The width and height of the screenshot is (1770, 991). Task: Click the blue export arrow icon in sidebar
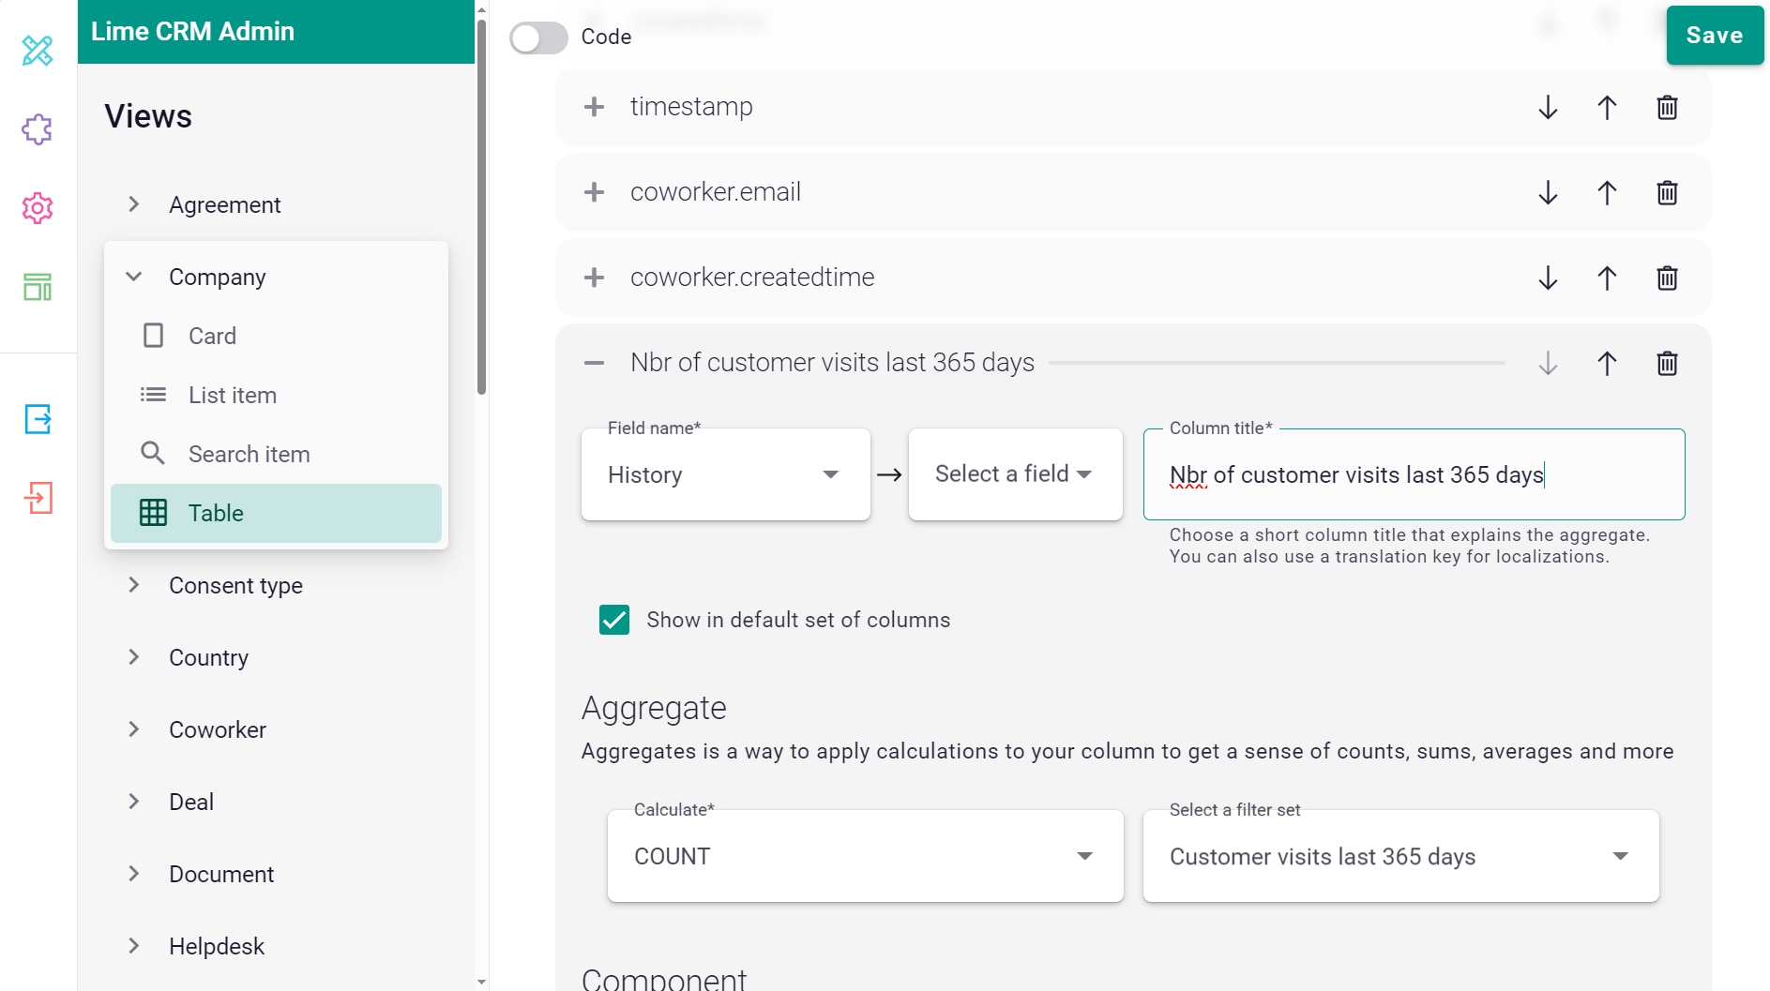click(38, 419)
